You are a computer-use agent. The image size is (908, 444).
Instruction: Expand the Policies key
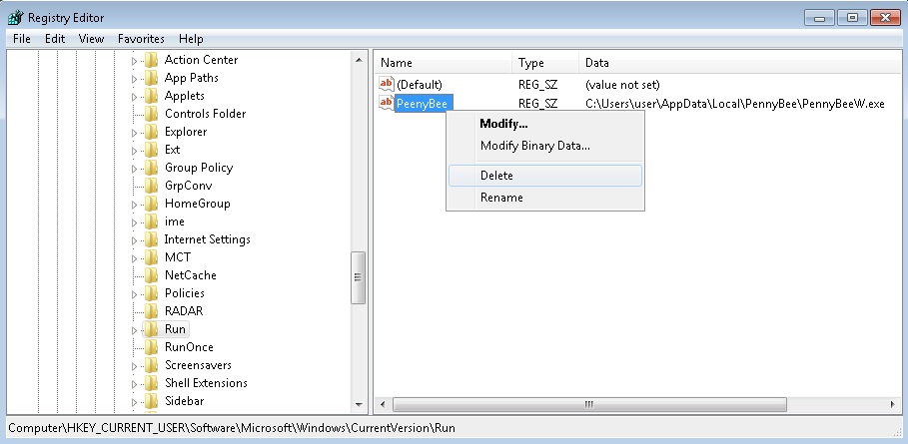pos(134,293)
